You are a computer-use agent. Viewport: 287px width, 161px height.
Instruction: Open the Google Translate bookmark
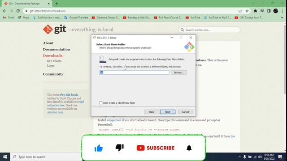point(76,17)
